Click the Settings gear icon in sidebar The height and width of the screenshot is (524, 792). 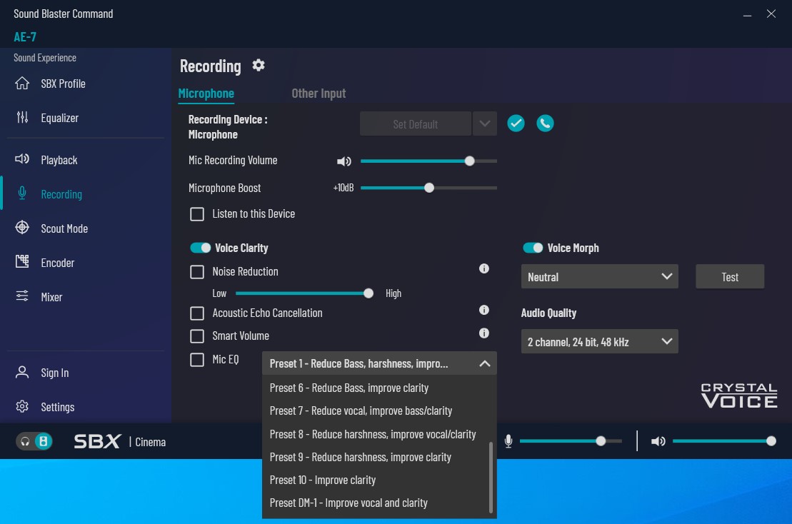click(22, 406)
